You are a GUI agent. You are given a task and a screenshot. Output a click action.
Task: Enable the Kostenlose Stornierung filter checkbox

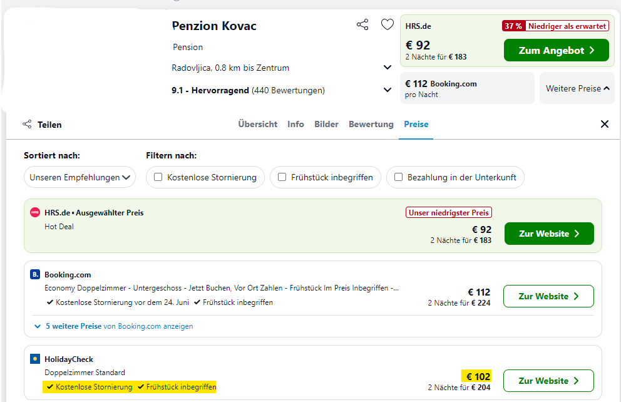click(158, 177)
